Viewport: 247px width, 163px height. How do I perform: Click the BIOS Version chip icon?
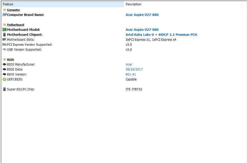(4, 74)
